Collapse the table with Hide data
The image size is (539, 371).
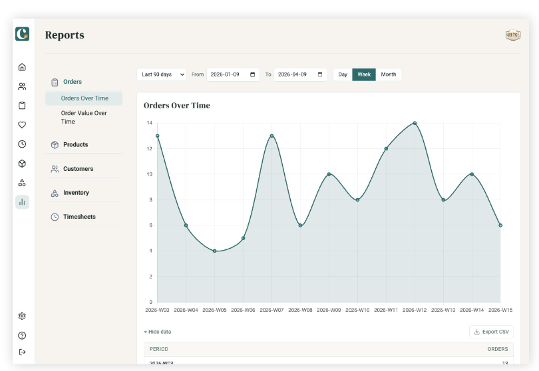click(158, 332)
